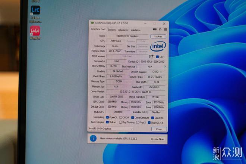Click the DirectX Support value 12 (12_1)
The width and height of the screenshot is (246, 164).
pyautogui.click(x=157, y=72)
